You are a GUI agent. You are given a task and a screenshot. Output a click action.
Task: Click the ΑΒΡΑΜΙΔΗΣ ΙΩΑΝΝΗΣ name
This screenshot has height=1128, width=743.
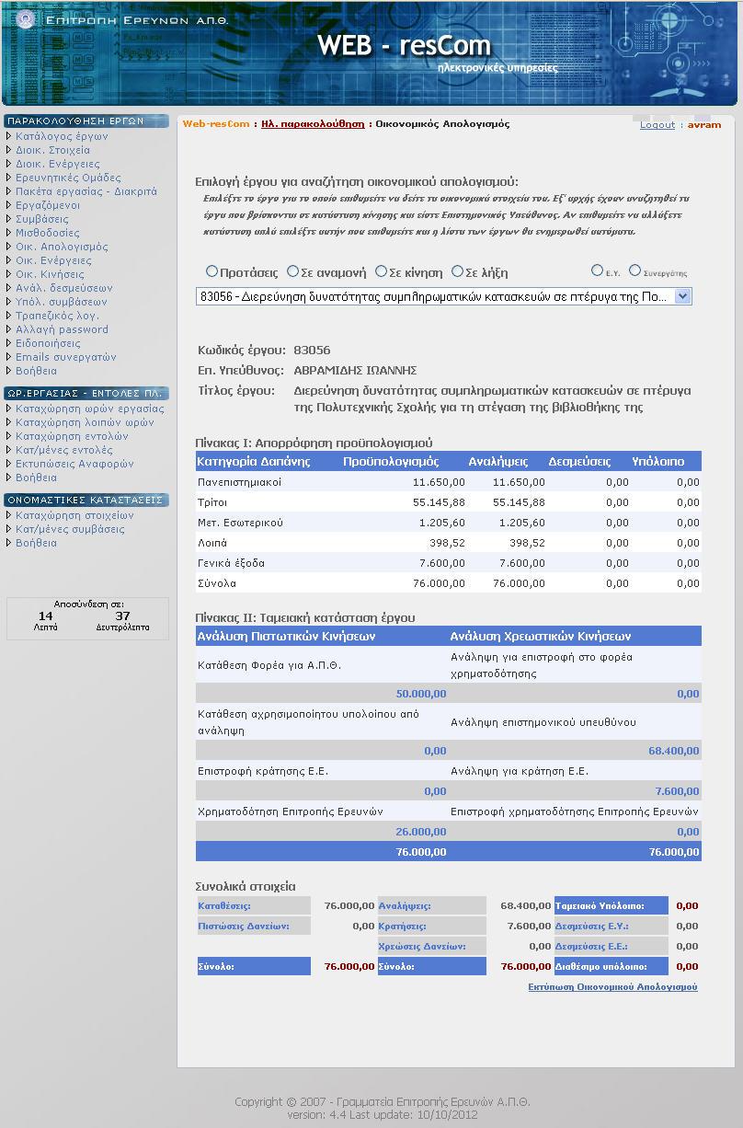355,371
